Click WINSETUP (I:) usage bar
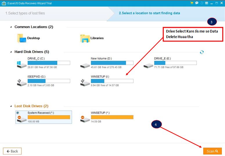 [x=112, y=81]
